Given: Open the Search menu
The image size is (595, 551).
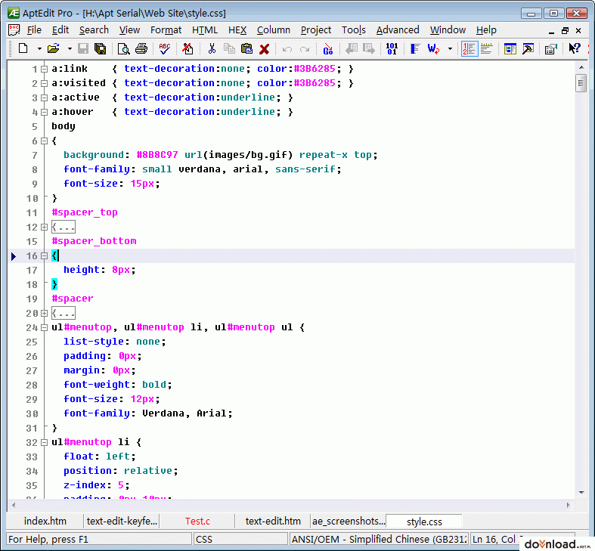Looking at the screenshot, I should 94,30.
